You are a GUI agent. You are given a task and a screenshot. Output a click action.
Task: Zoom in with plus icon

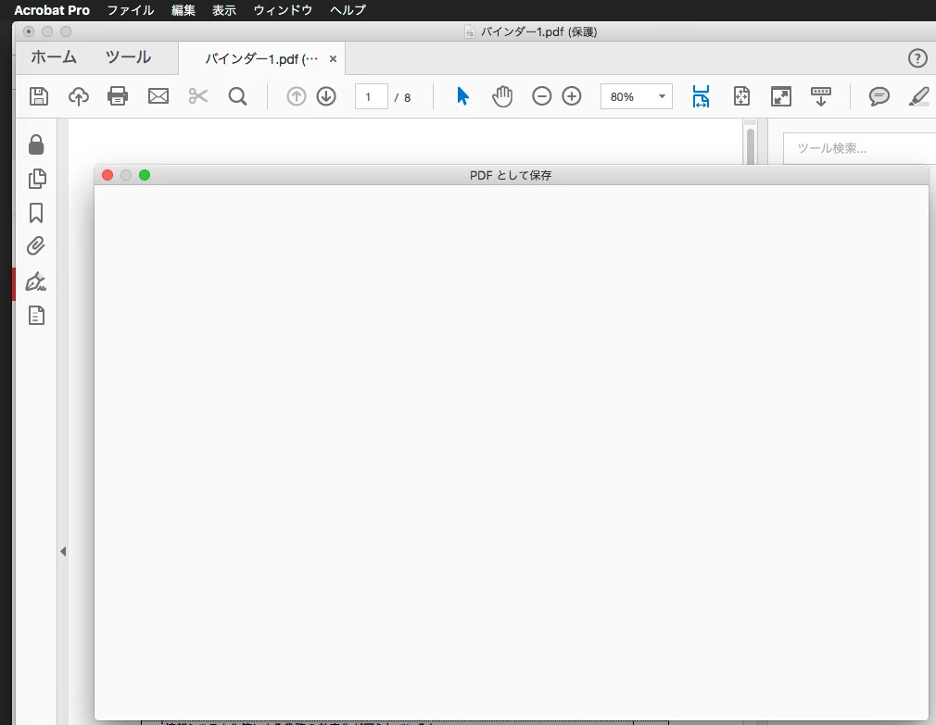point(571,96)
